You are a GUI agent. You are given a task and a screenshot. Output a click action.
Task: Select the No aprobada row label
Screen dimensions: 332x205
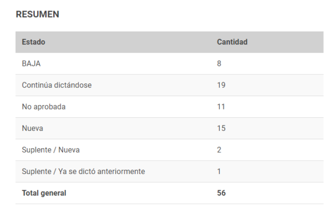(x=44, y=107)
